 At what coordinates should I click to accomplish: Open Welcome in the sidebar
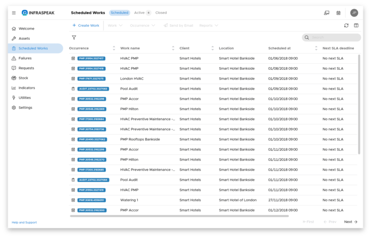pos(27,29)
